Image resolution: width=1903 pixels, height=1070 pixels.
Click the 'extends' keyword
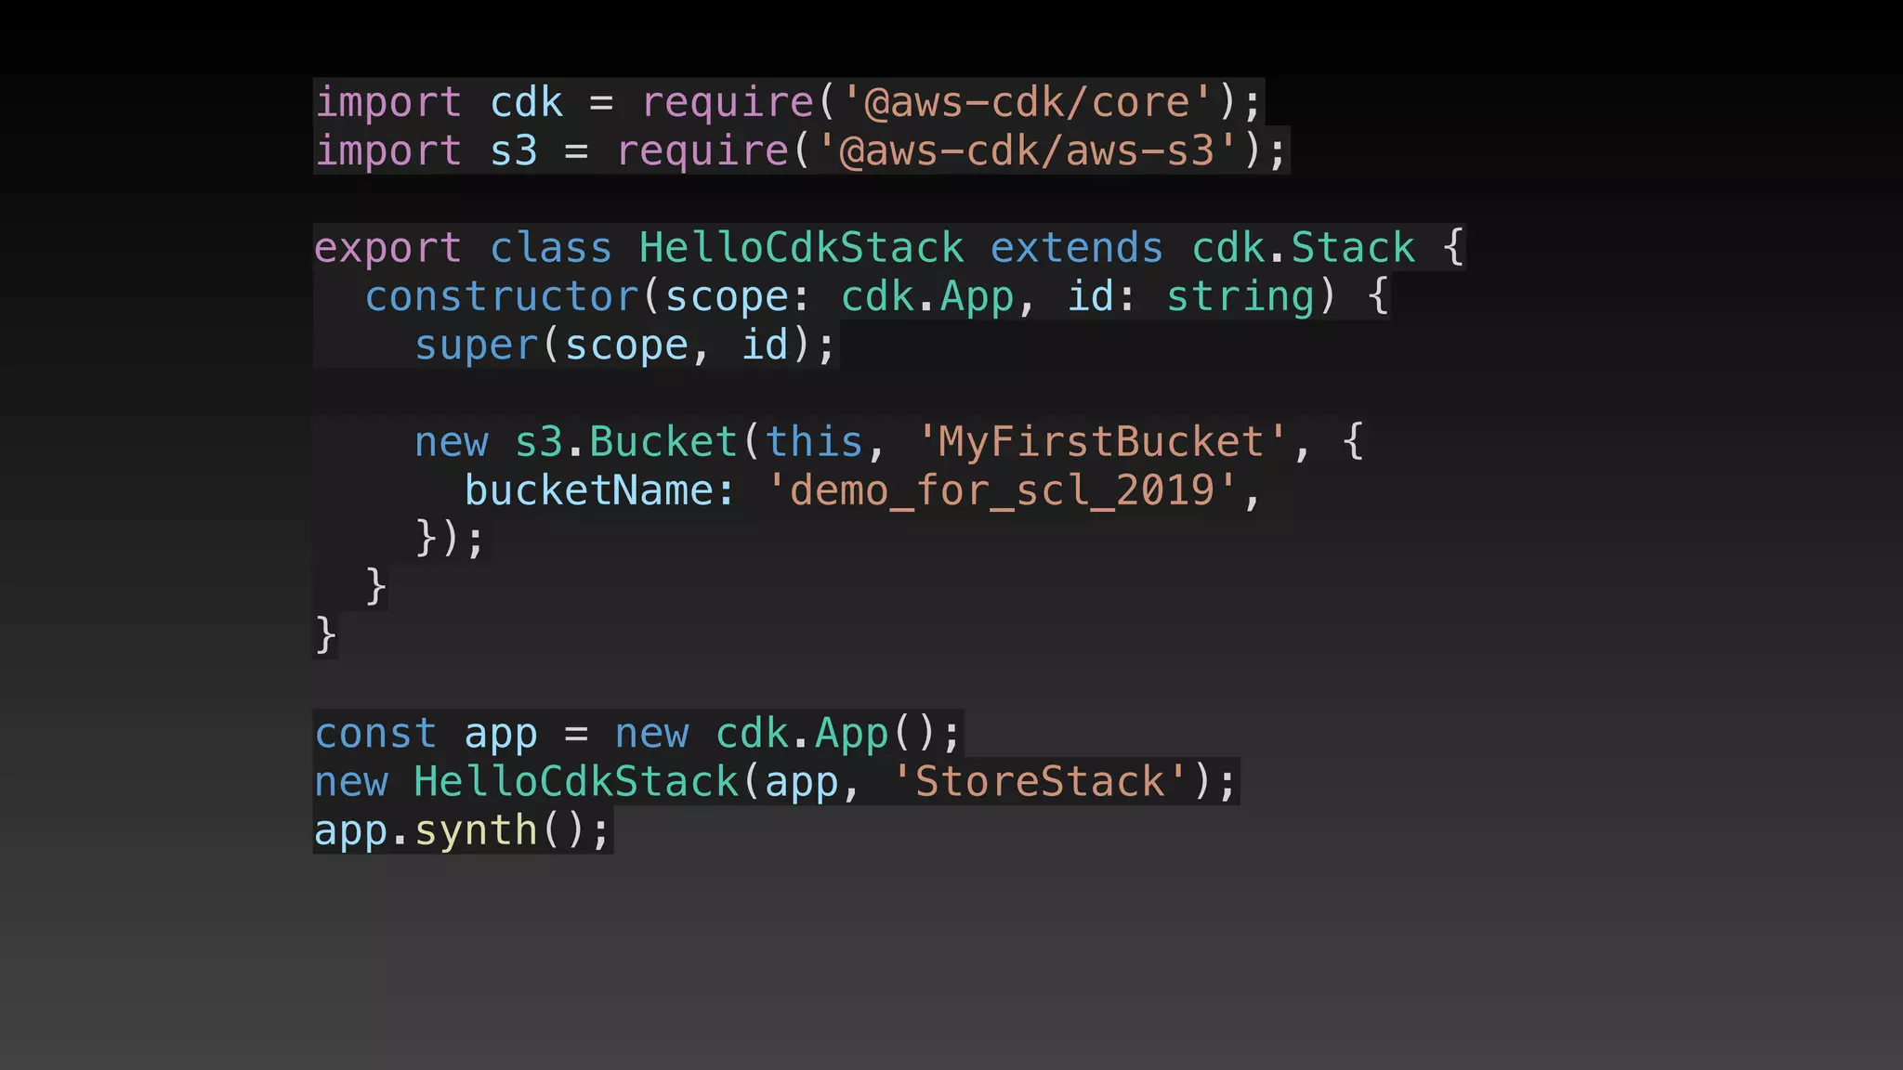tap(1076, 248)
